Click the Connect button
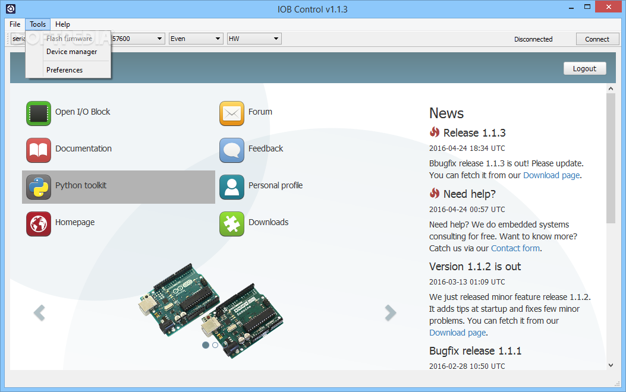 [597, 39]
